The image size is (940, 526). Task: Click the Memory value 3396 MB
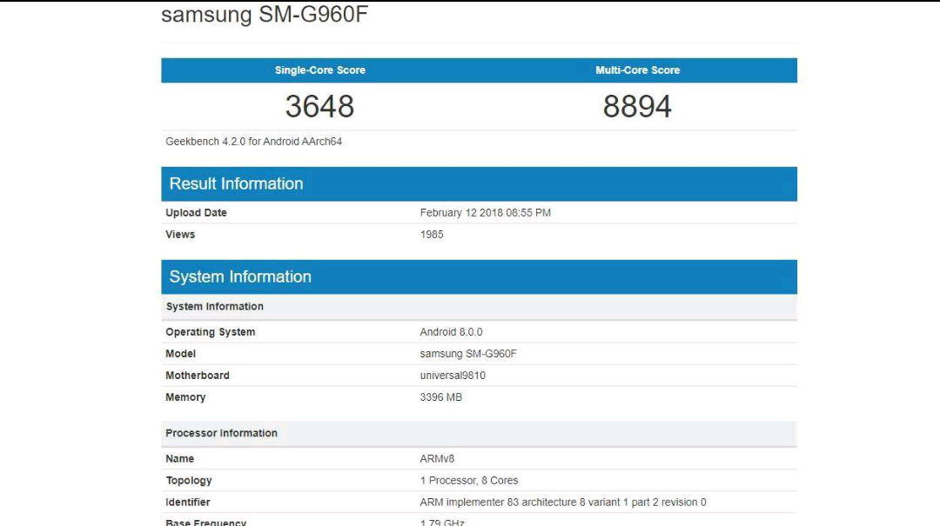click(x=440, y=397)
